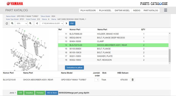Click the Yamaha logo
The width and height of the screenshot is (176, 96).
pyautogui.click(x=15, y=4)
